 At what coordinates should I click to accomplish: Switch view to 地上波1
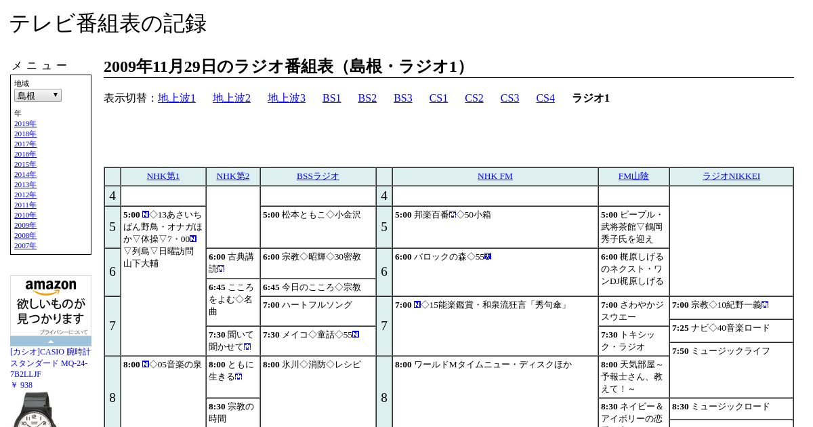177,98
